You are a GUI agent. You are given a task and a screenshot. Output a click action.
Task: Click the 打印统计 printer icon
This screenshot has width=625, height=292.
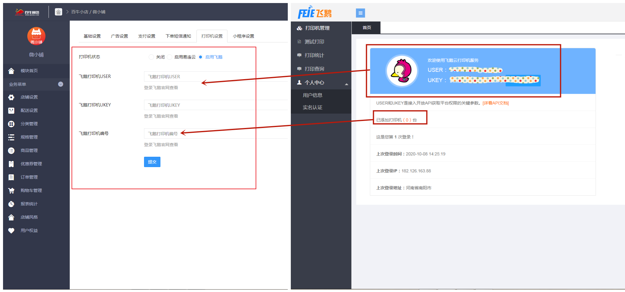point(299,55)
